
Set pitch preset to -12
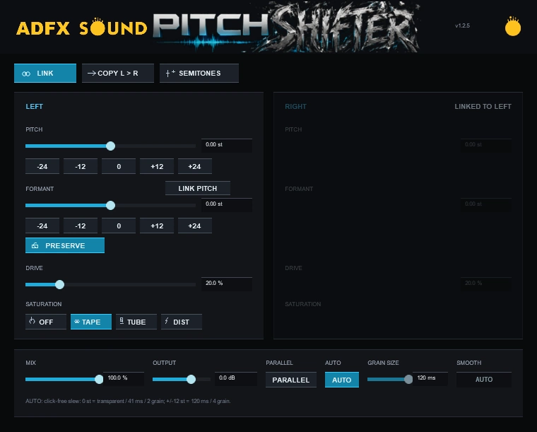pos(81,166)
